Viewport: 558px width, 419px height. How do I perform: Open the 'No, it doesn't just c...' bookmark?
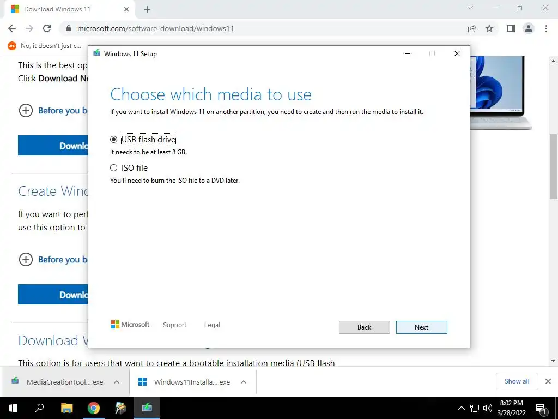(x=45, y=46)
